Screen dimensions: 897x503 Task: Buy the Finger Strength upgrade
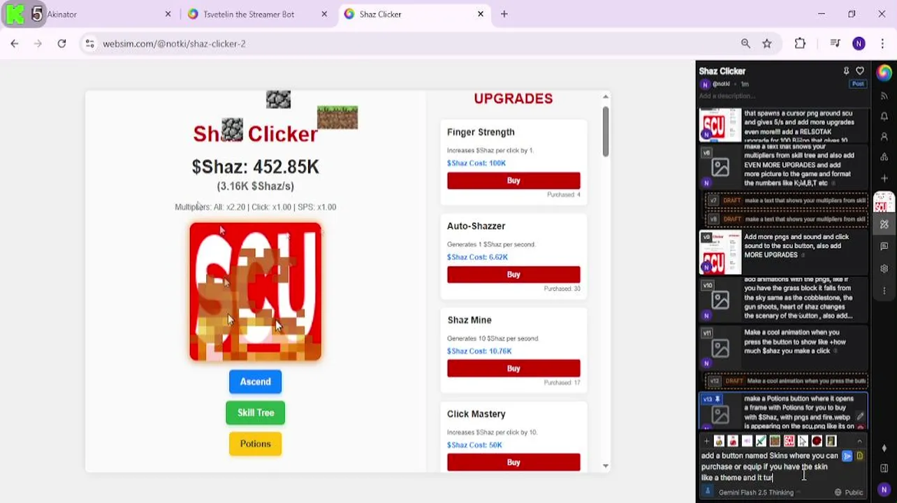click(513, 180)
